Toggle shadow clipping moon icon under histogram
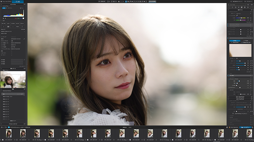This screenshot has height=142, width=254. click(3, 18)
